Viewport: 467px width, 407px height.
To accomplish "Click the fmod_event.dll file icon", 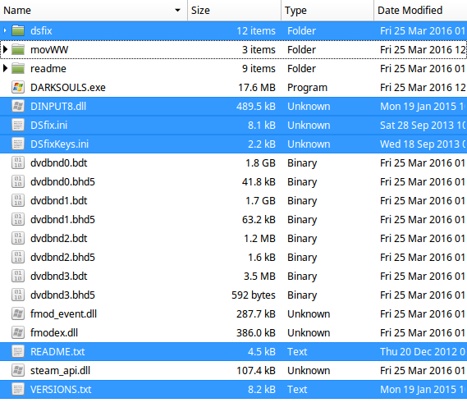I will point(18,313).
